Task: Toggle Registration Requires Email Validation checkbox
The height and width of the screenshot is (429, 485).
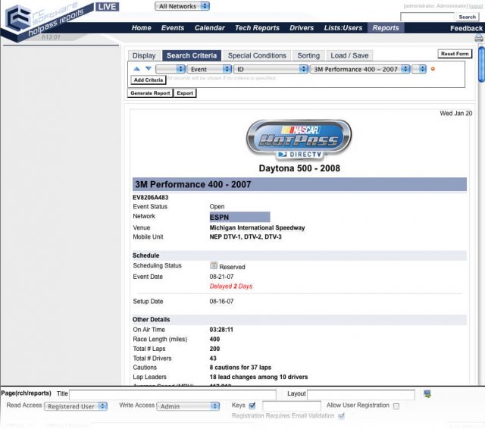Action: [341, 416]
